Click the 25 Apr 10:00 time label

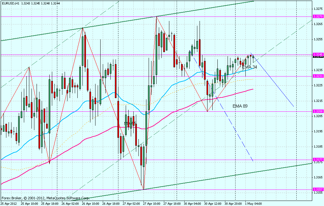[29, 204]
